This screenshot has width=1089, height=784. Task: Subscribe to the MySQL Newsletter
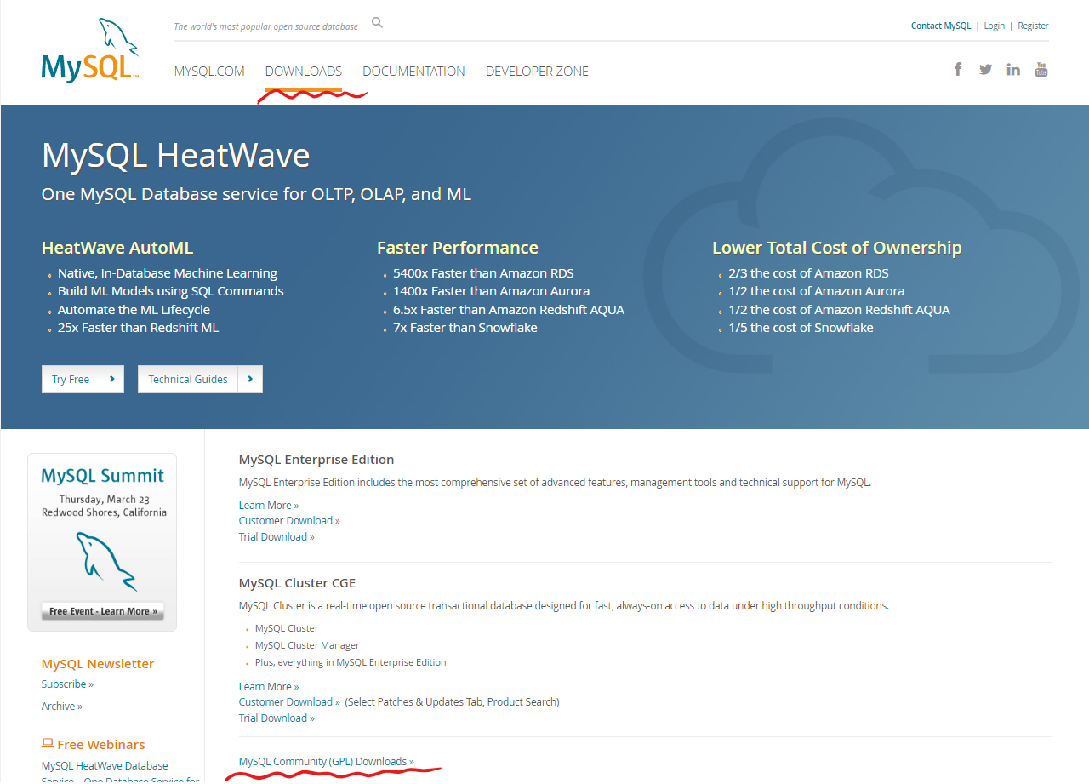pos(67,684)
